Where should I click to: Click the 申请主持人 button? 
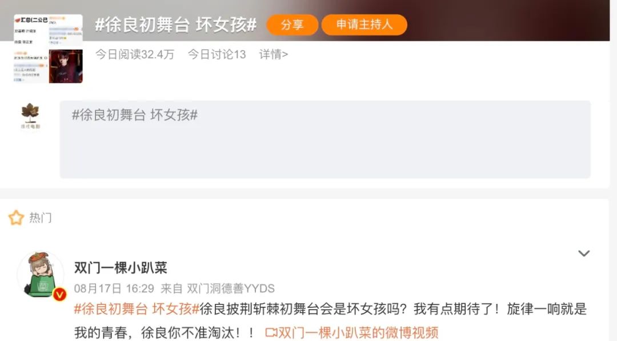pyautogui.click(x=364, y=25)
